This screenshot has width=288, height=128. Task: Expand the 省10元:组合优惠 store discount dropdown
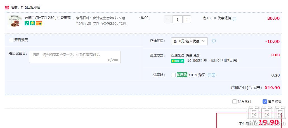tap(189, 41)
